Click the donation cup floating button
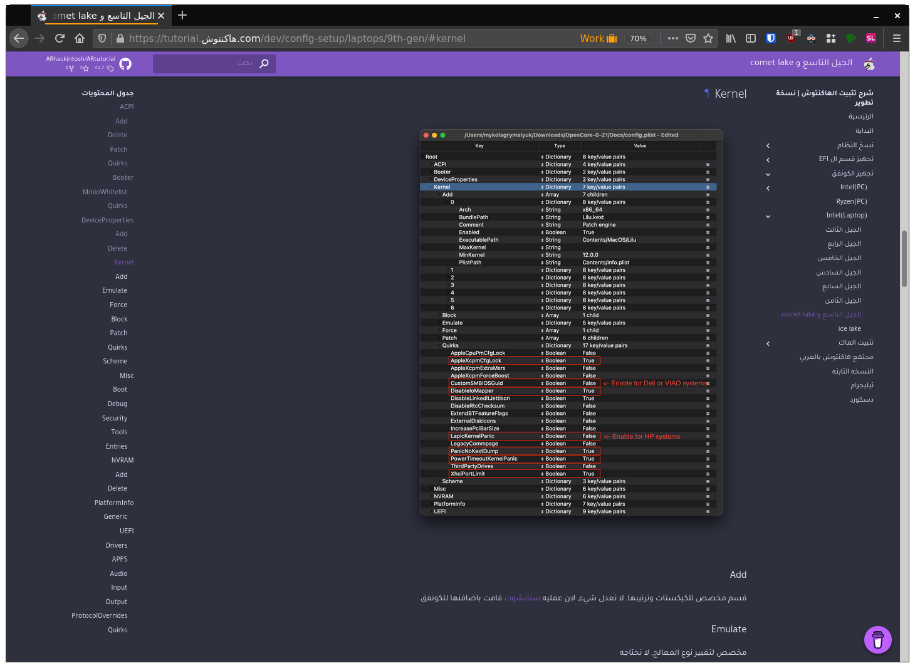This screenshot has height=668, width=915. (x=877, y=640)
